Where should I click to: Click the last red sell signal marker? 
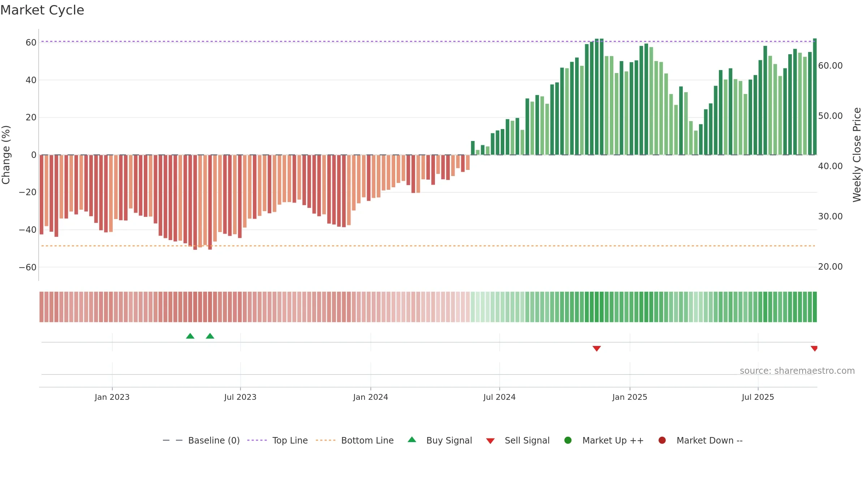coord(814,348)
